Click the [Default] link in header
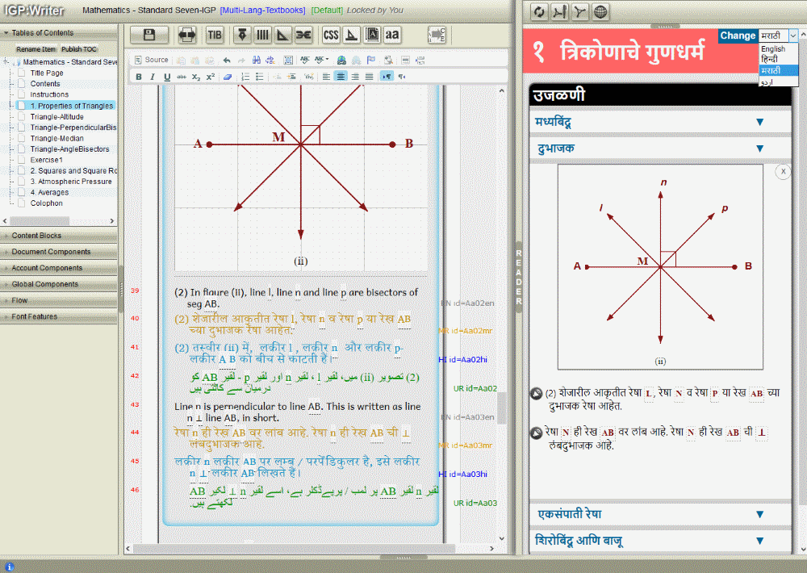Screen dimensions: 807x573 [x=327, y=10]
